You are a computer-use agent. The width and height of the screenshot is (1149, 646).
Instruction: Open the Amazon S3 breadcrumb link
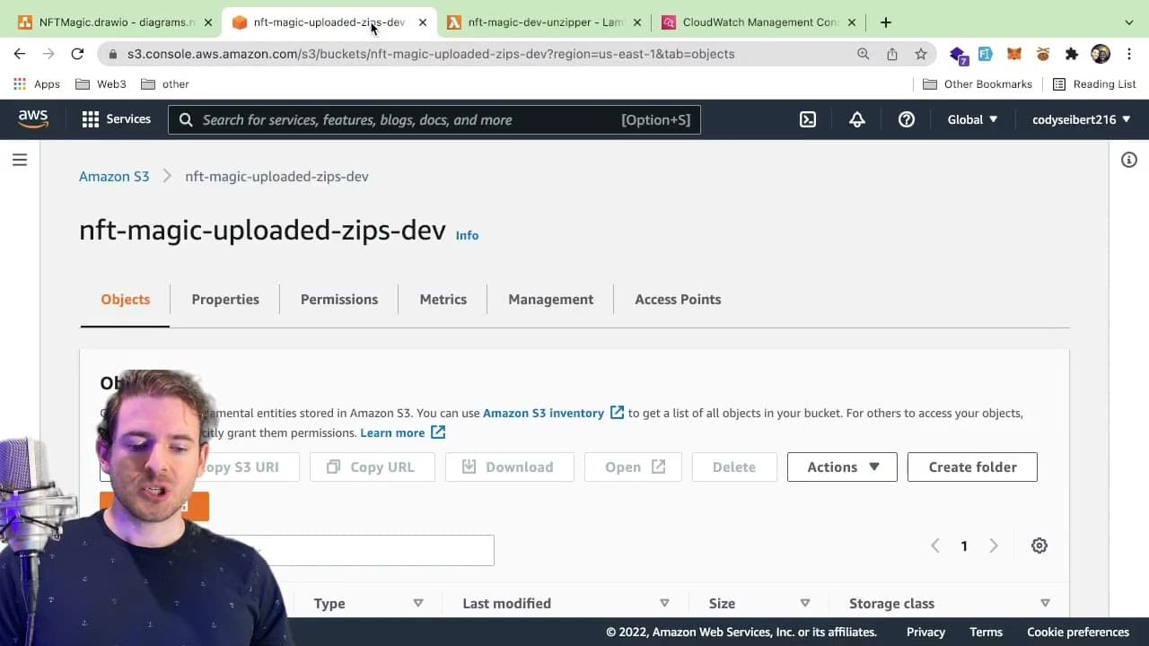[x=114, y=177]
